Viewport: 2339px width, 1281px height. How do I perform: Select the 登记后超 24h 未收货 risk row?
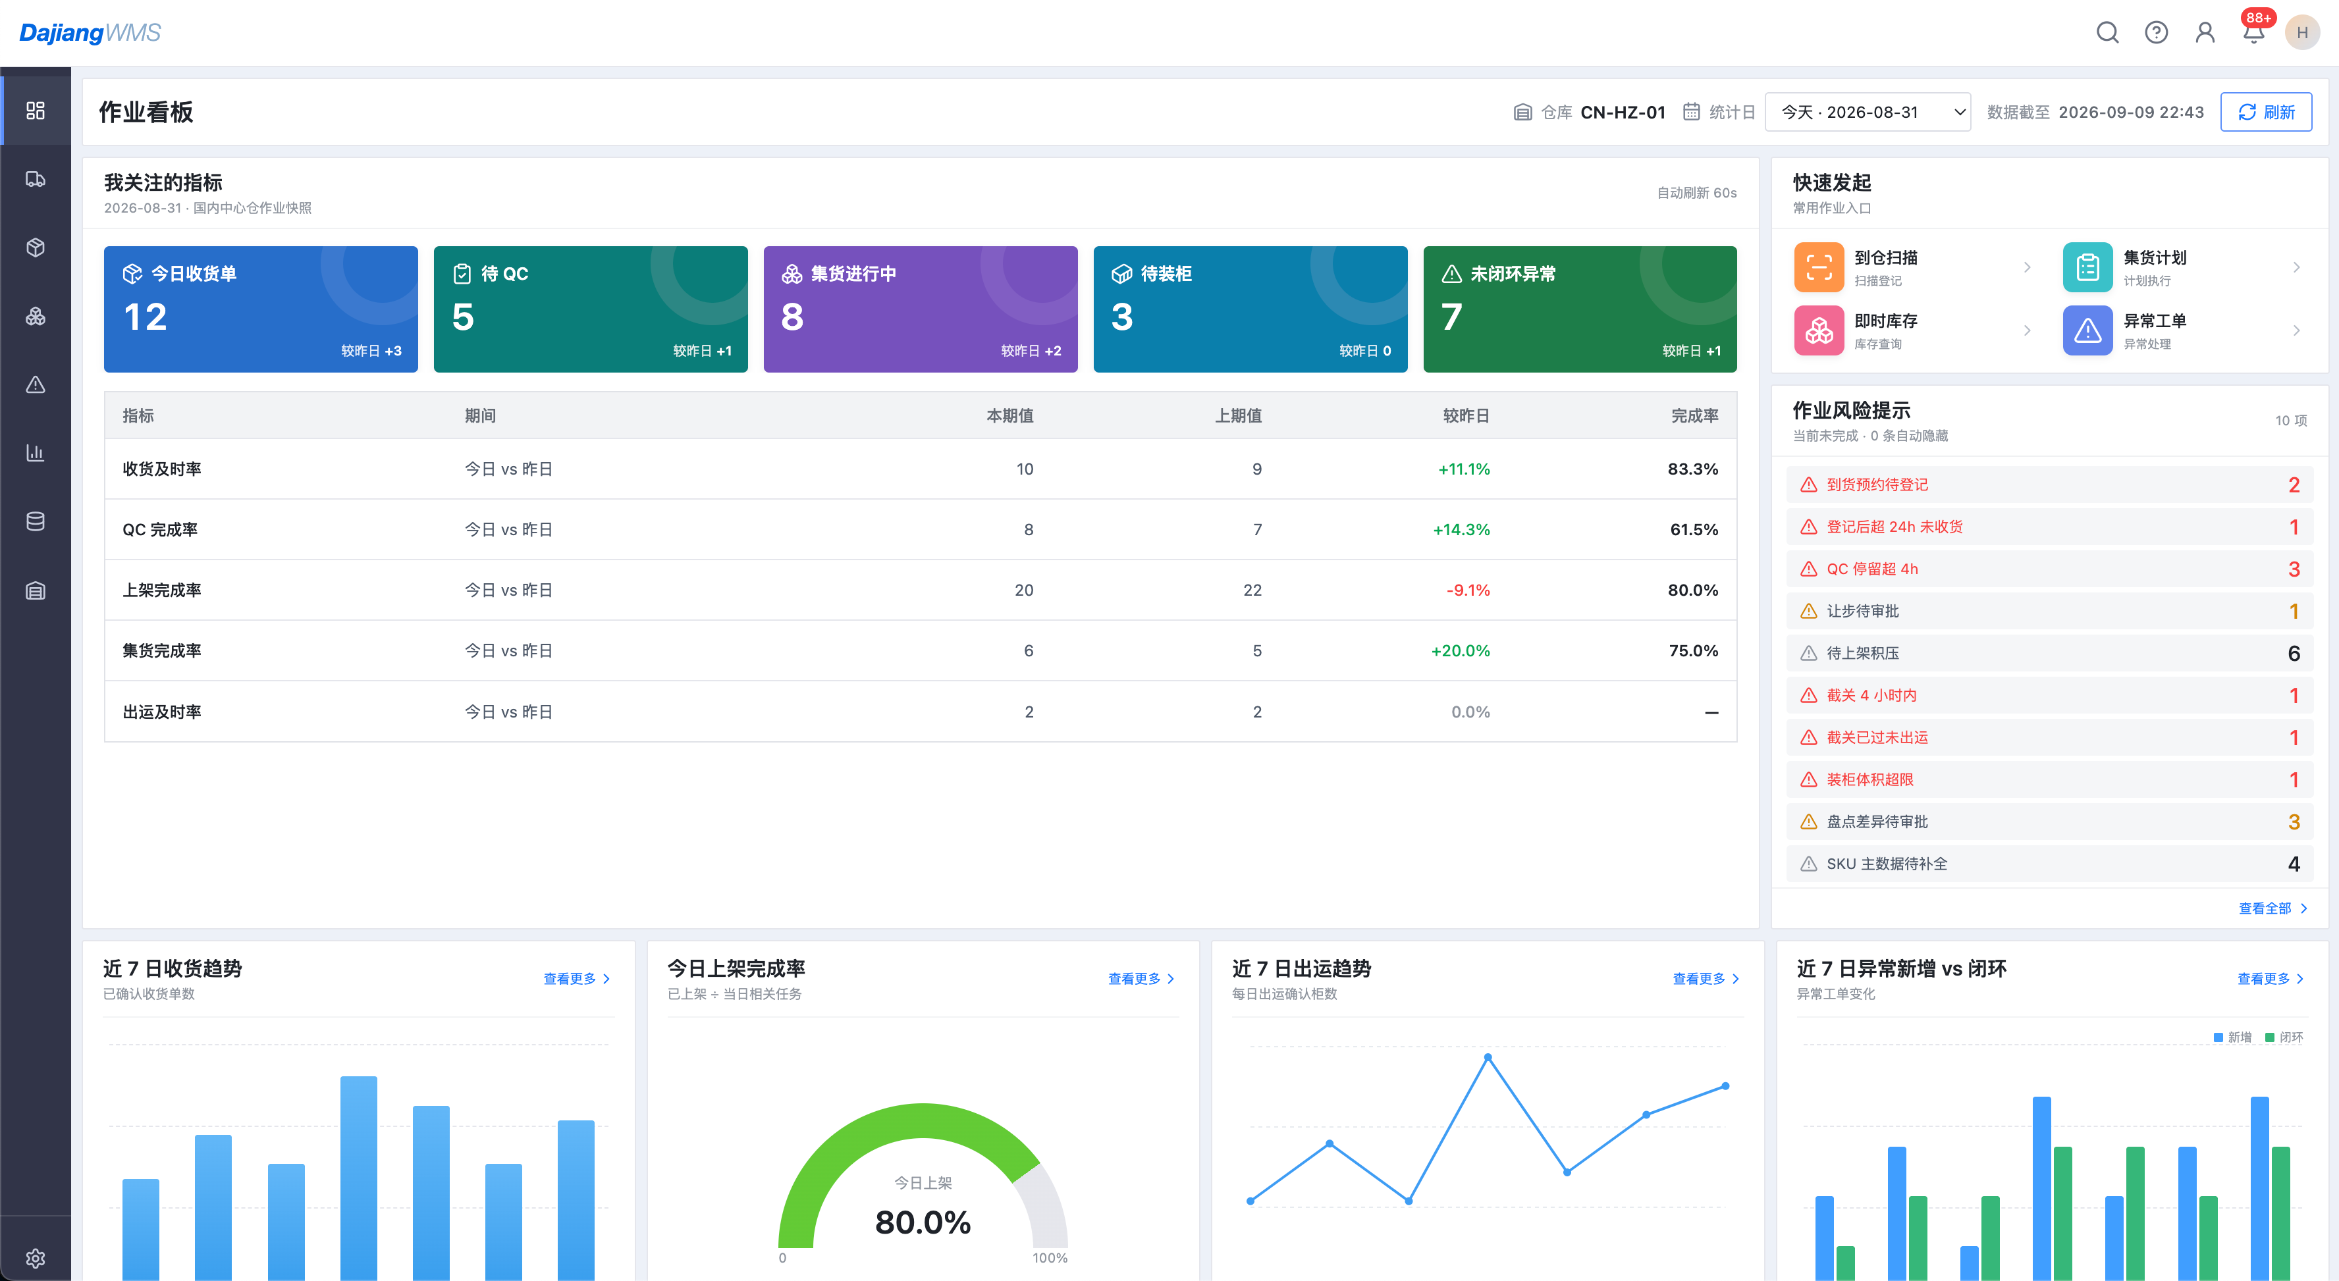tap(2049, 527)
